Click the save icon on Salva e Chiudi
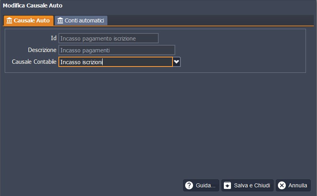 coord(227,185)
